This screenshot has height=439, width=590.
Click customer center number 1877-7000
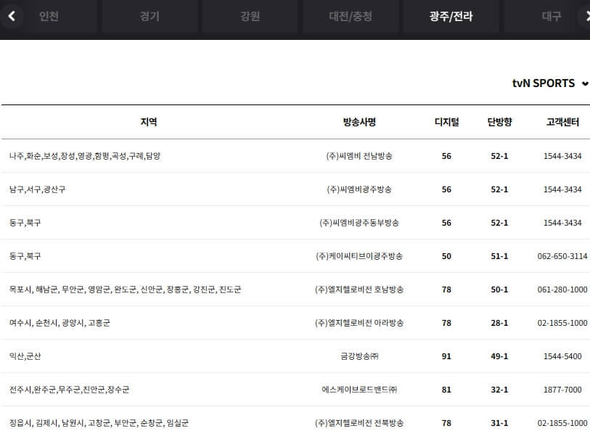coord(562,390)
